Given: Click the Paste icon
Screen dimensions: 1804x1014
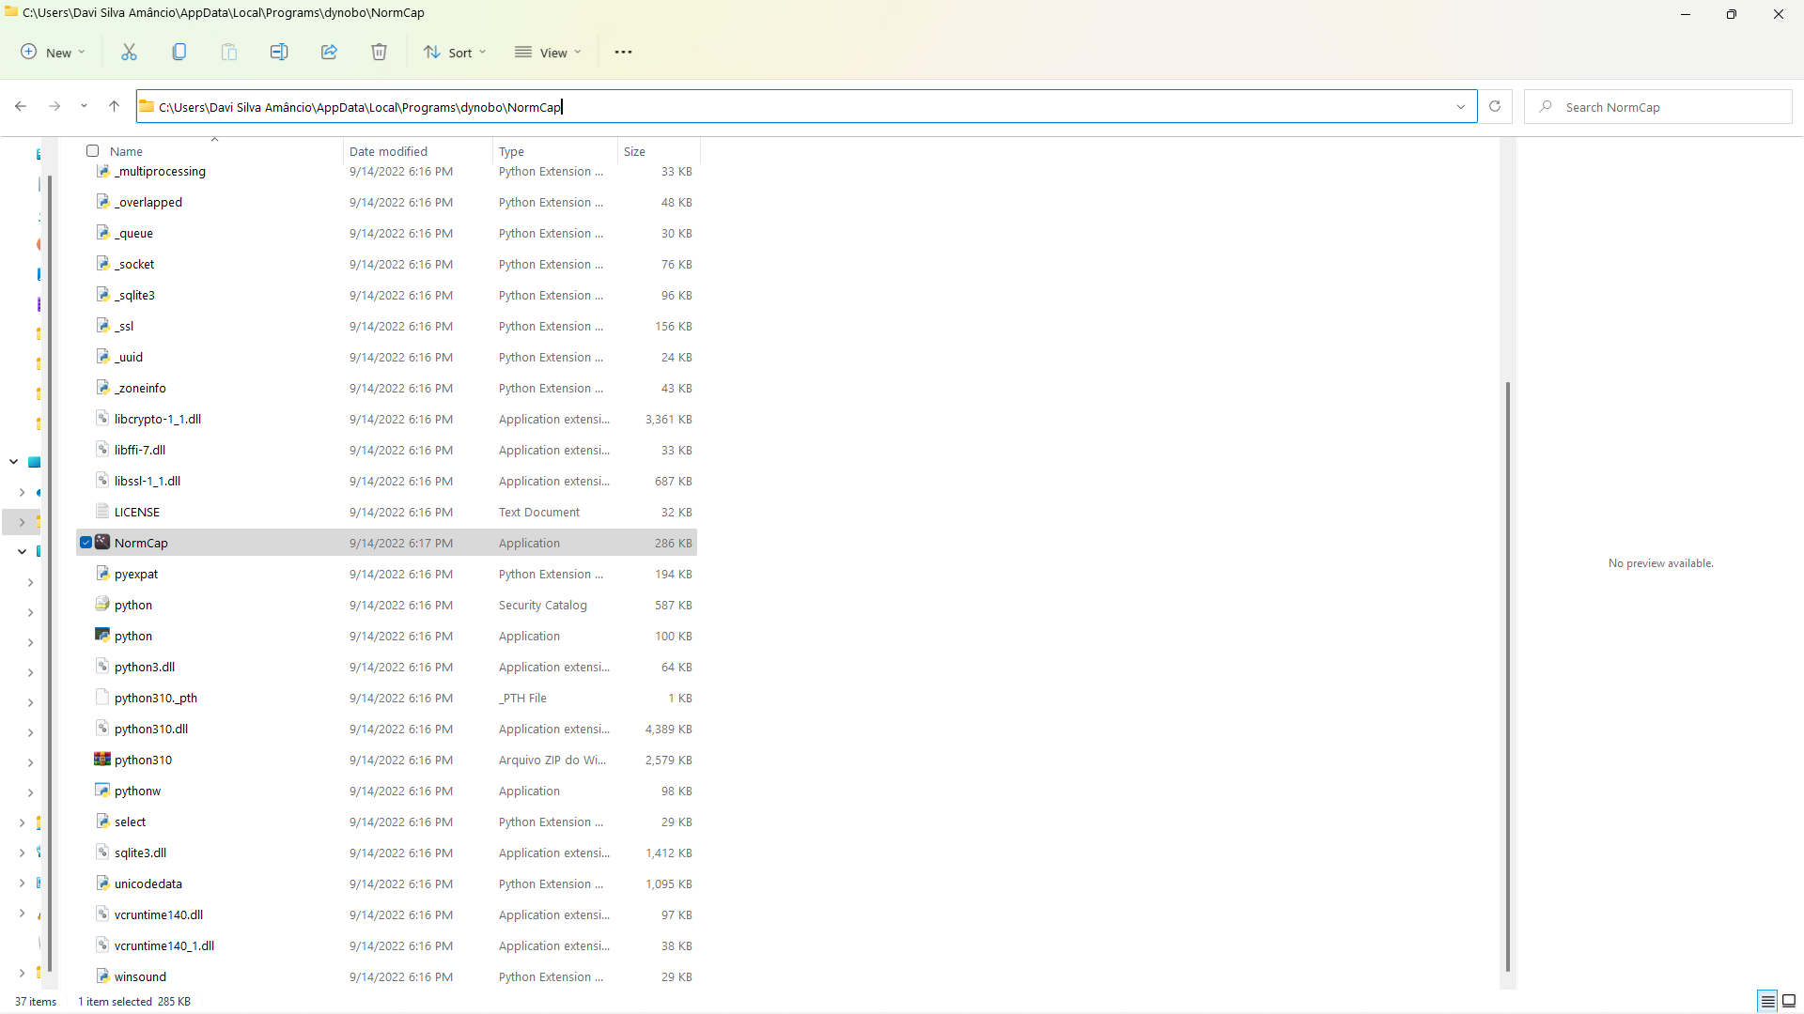Looking at the screenshot, I should [x=228, y=52].
